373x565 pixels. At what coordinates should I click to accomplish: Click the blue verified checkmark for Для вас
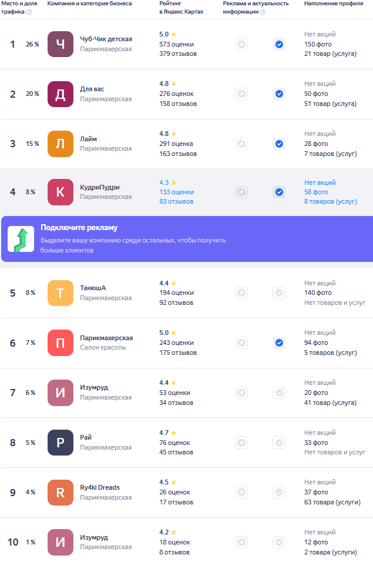coord(279,94)
